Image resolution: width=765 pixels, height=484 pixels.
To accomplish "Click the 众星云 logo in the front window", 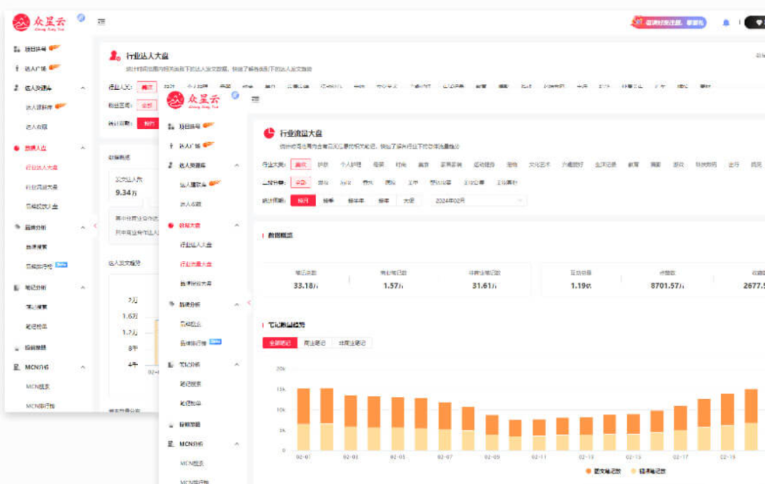I will click(193, 100).
